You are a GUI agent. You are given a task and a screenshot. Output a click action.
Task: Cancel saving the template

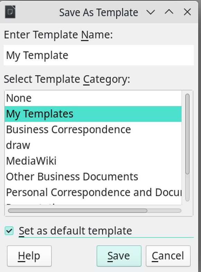[168, 256]
